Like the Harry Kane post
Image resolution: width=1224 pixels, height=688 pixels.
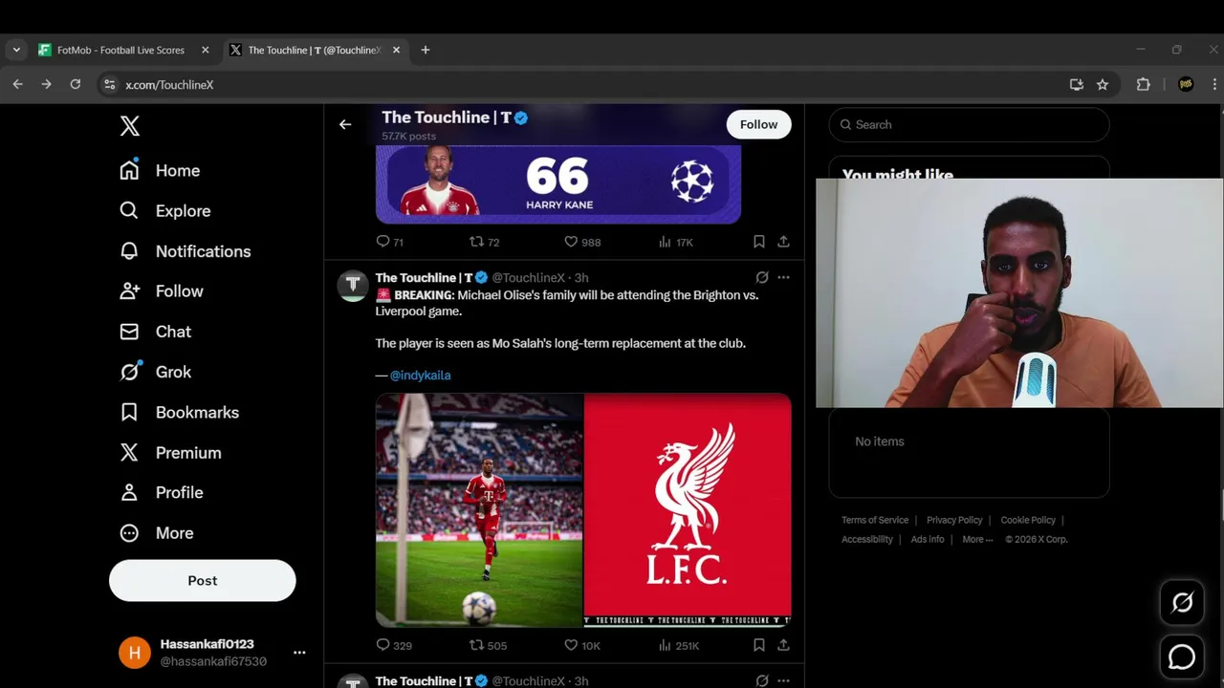click(581, 242)
